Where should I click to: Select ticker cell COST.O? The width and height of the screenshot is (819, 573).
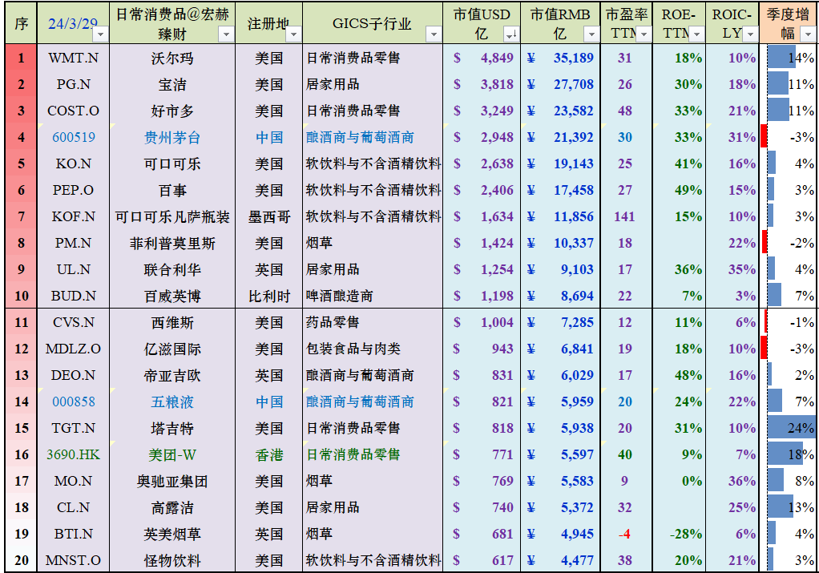(x=73, y=111)
